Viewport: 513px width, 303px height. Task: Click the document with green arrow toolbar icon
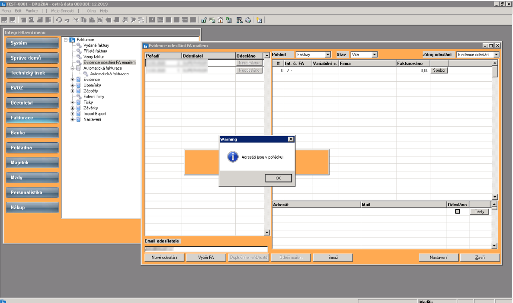point(229,20)
